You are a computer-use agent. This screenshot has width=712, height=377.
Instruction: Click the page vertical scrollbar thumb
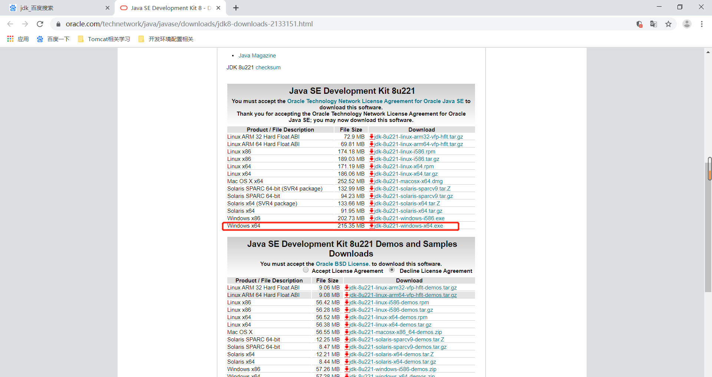708,228
